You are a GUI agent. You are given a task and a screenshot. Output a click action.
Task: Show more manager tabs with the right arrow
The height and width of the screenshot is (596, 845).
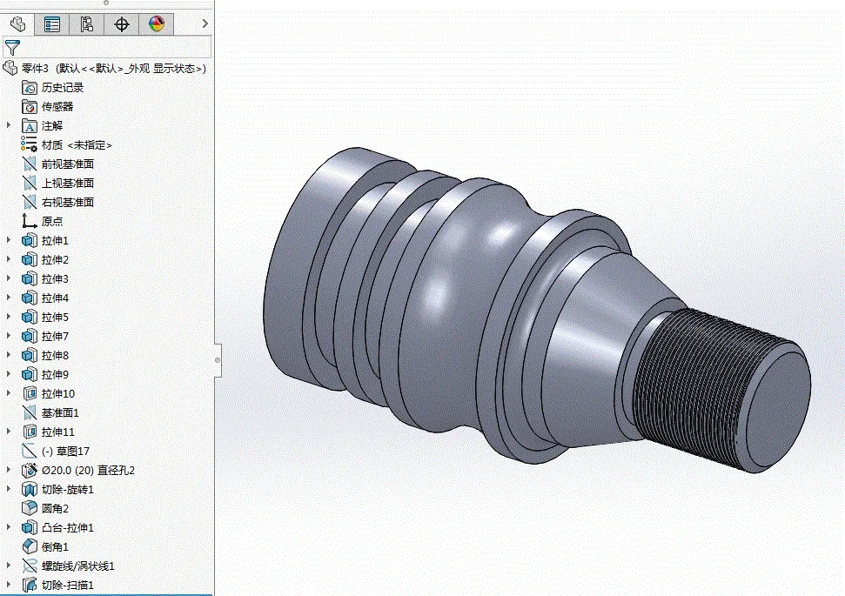[205, 23]
